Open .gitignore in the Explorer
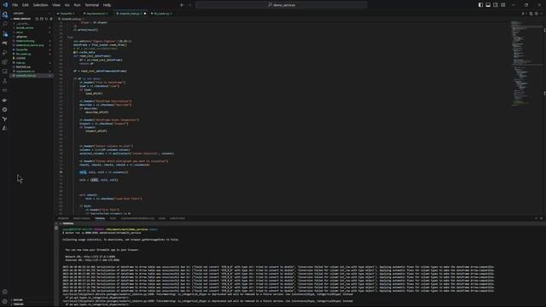 [21, 37]
